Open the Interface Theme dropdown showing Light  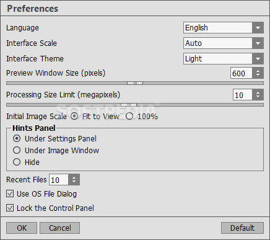[224, 59]
